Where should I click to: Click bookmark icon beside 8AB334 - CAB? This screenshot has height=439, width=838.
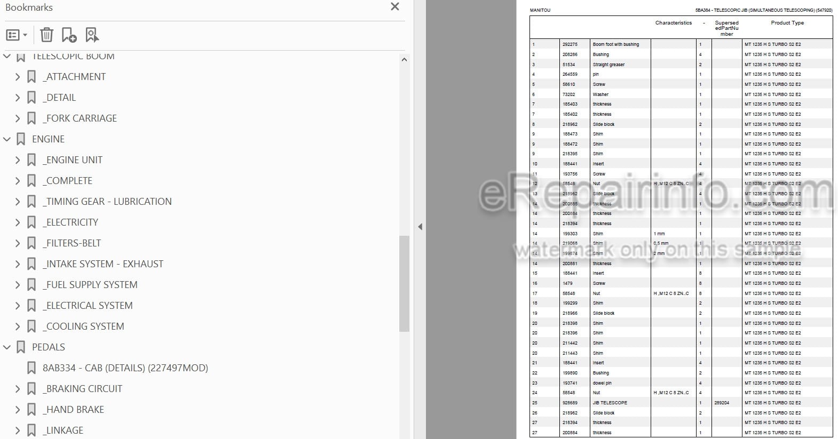pos(31,368)
